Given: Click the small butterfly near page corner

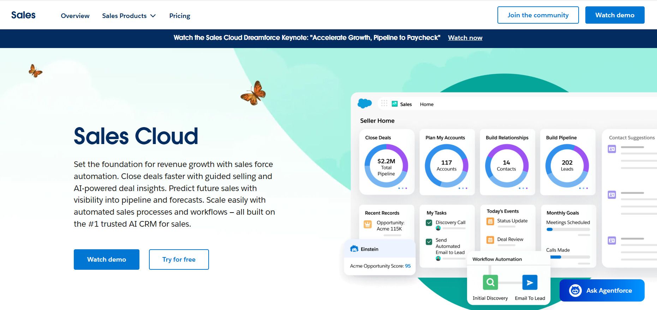Looking at the screenshot, I should (x=35, y=71).
